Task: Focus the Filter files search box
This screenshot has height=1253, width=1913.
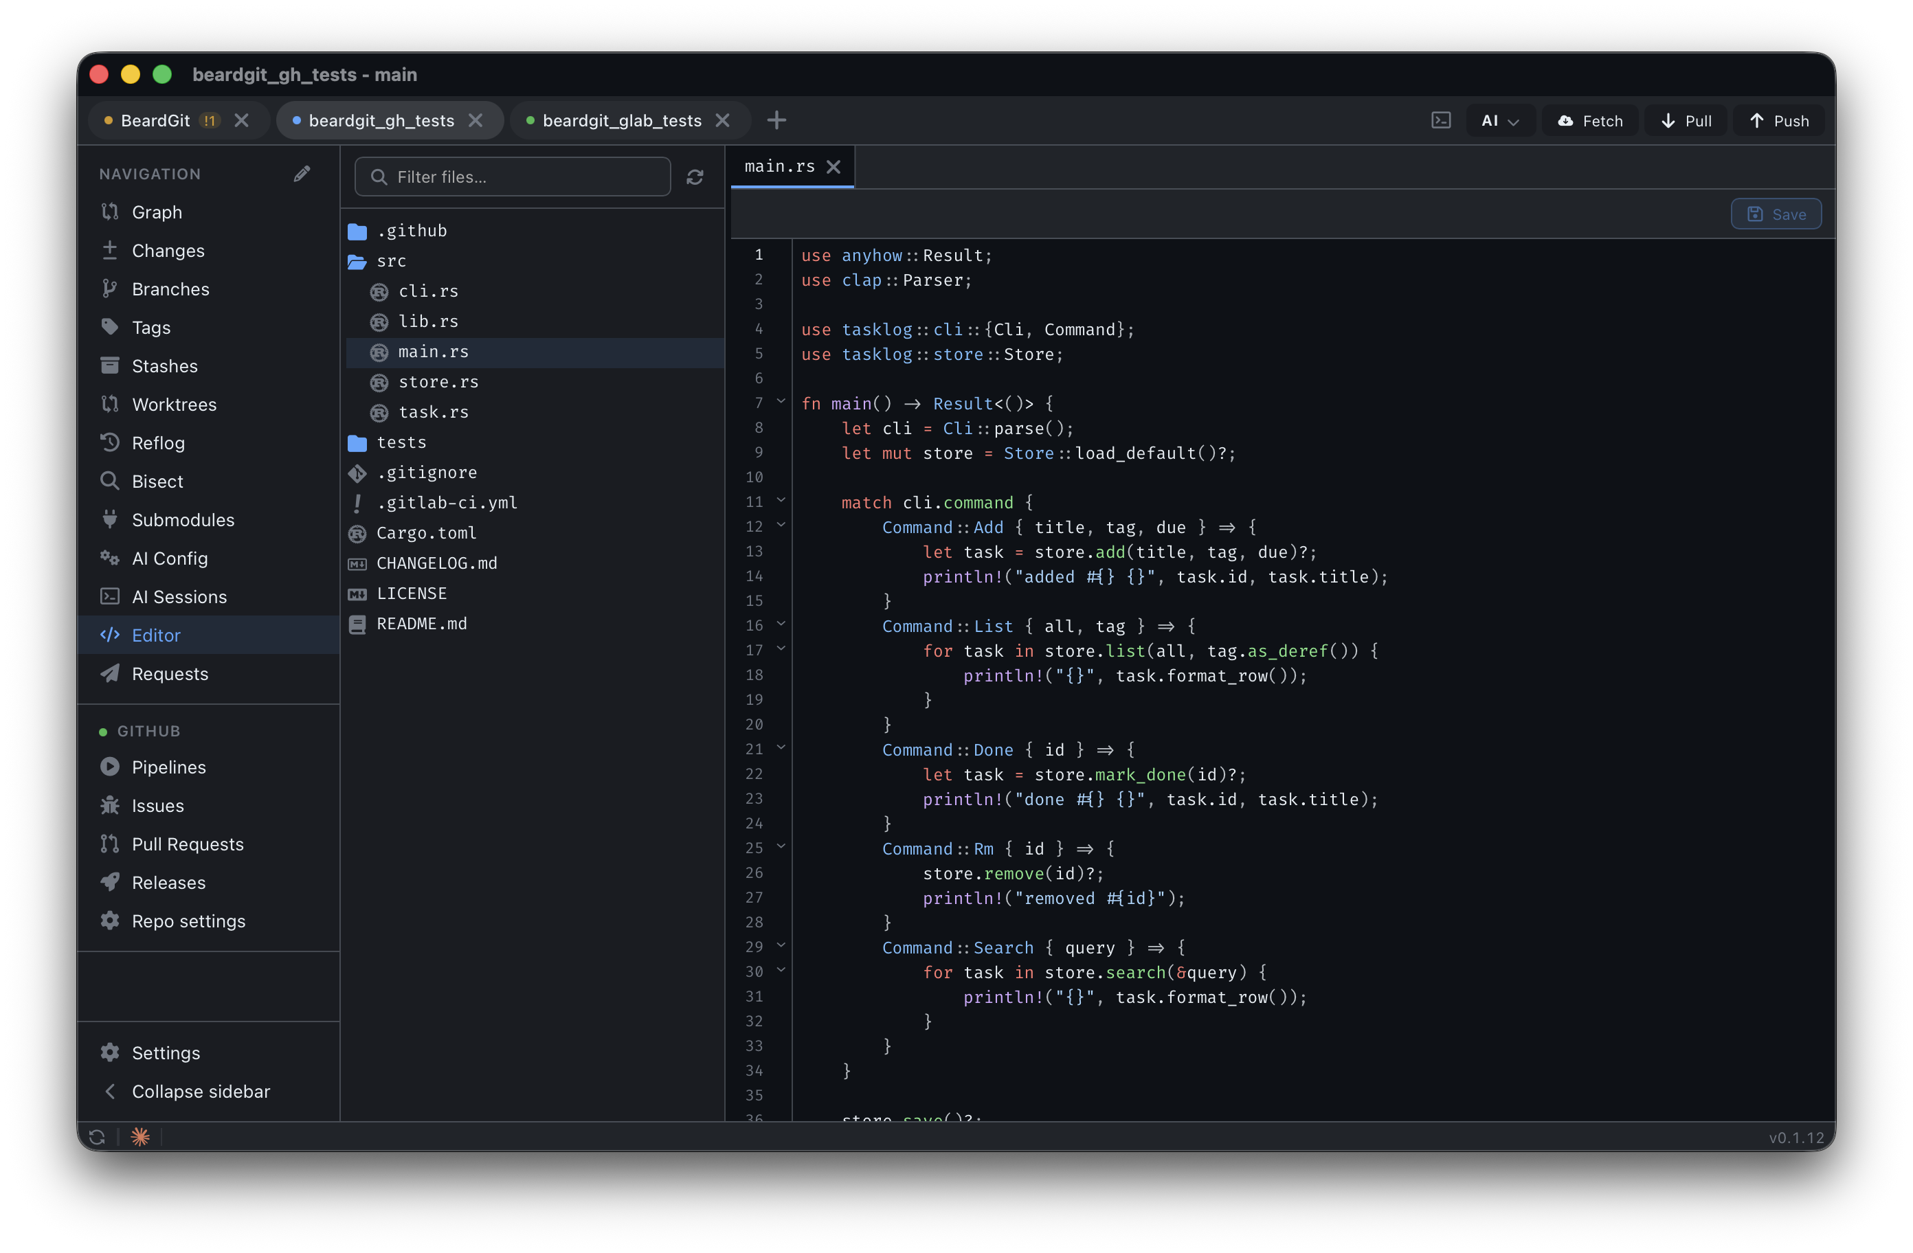Action: coord(513,177)
